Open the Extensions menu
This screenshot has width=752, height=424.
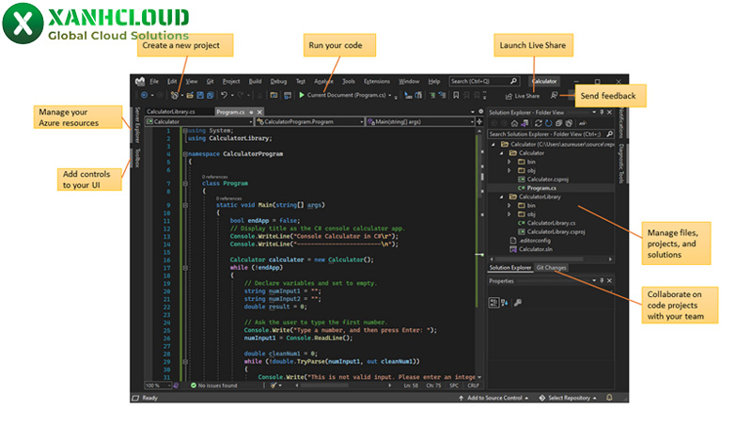[x=377, y=81]
